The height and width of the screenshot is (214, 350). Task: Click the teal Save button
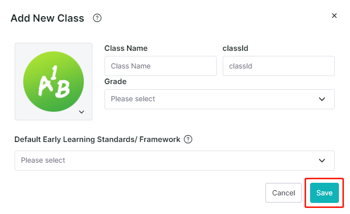(324, 193)
